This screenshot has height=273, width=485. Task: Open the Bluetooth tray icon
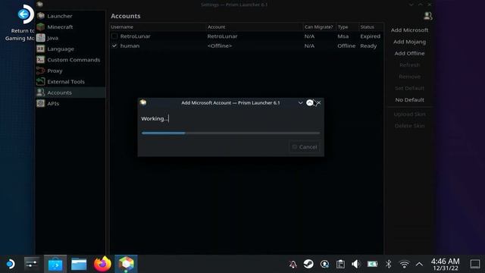(389, 264)
